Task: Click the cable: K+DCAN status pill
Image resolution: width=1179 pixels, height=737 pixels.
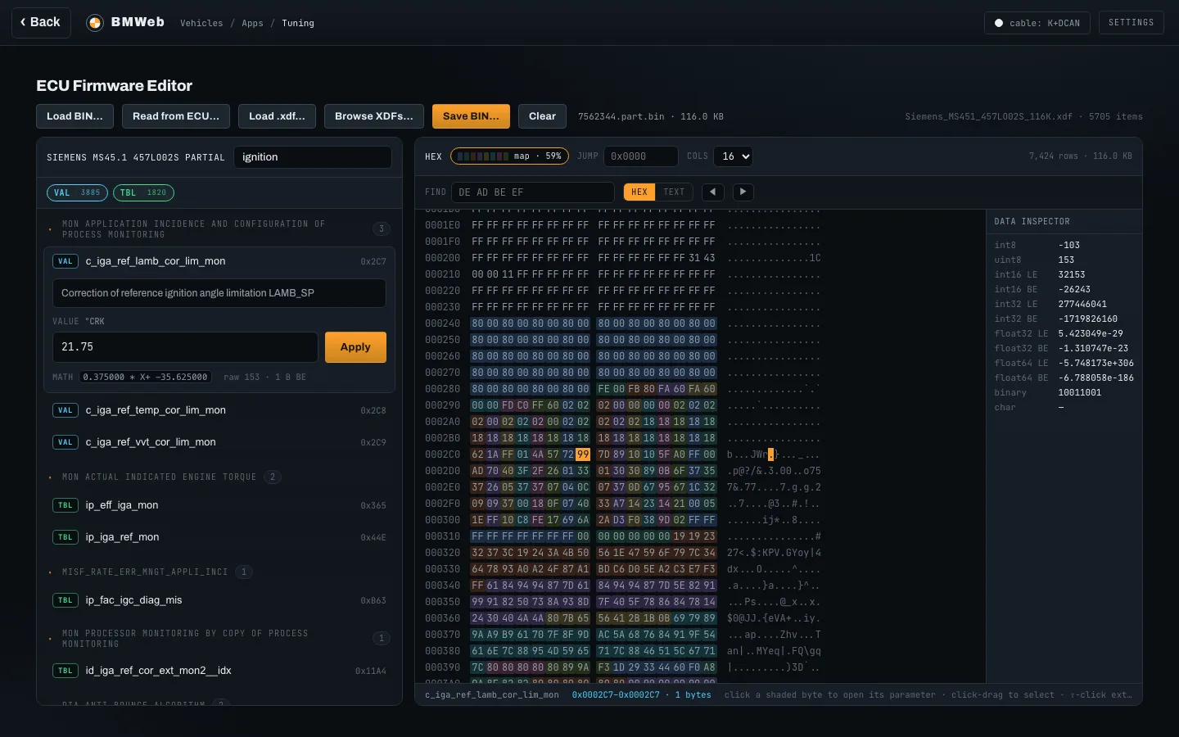Action: [1037, 23]
